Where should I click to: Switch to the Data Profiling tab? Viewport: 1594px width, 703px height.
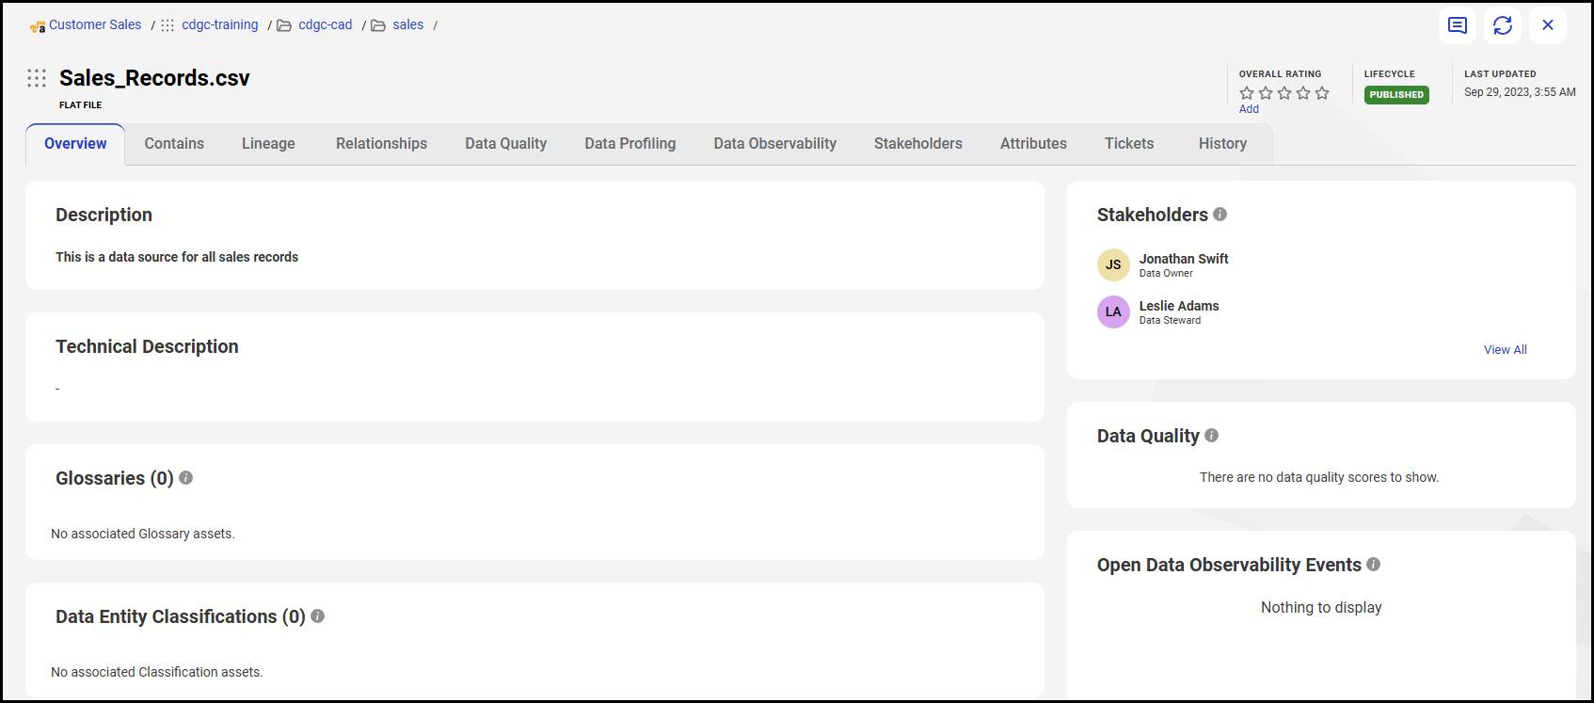[630, 144]
